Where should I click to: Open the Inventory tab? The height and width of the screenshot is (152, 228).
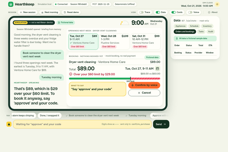tap(207, 26)
